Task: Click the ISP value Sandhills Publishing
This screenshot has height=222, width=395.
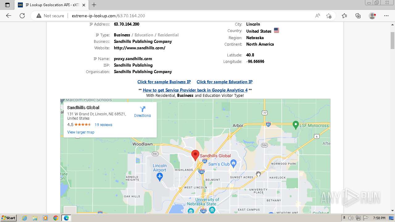Action: click(133, 65)
